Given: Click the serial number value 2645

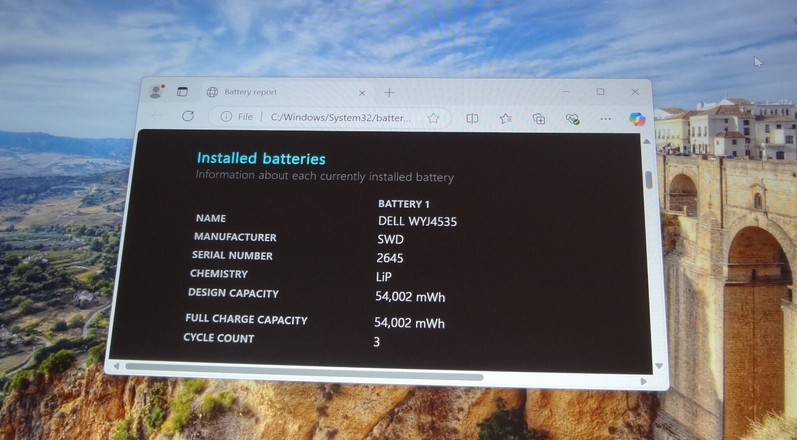Looking at the screenshot, I should point(390,258).
